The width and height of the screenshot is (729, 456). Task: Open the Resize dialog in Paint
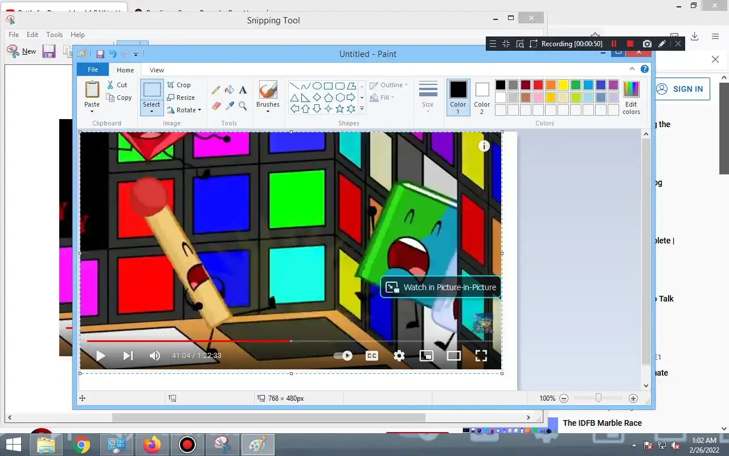[x=181, y=97]
